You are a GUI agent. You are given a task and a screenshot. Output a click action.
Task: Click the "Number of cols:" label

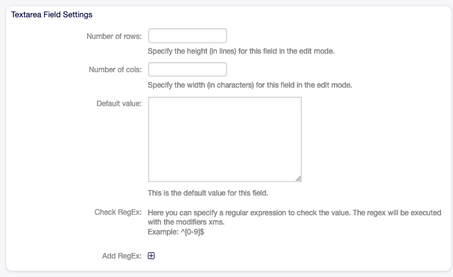[x=115, y=70]
